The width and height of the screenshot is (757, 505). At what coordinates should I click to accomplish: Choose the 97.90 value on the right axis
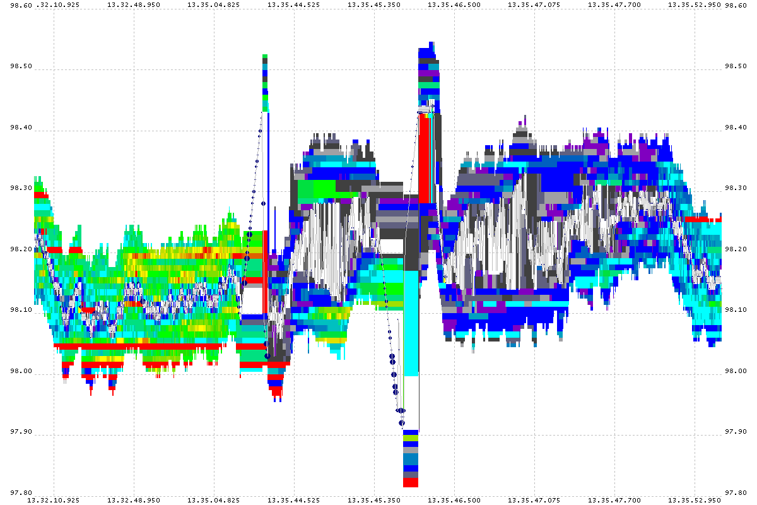(735, 432)
